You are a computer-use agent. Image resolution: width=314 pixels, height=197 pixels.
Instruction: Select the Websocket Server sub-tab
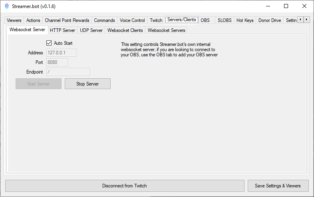pos(28,30)
